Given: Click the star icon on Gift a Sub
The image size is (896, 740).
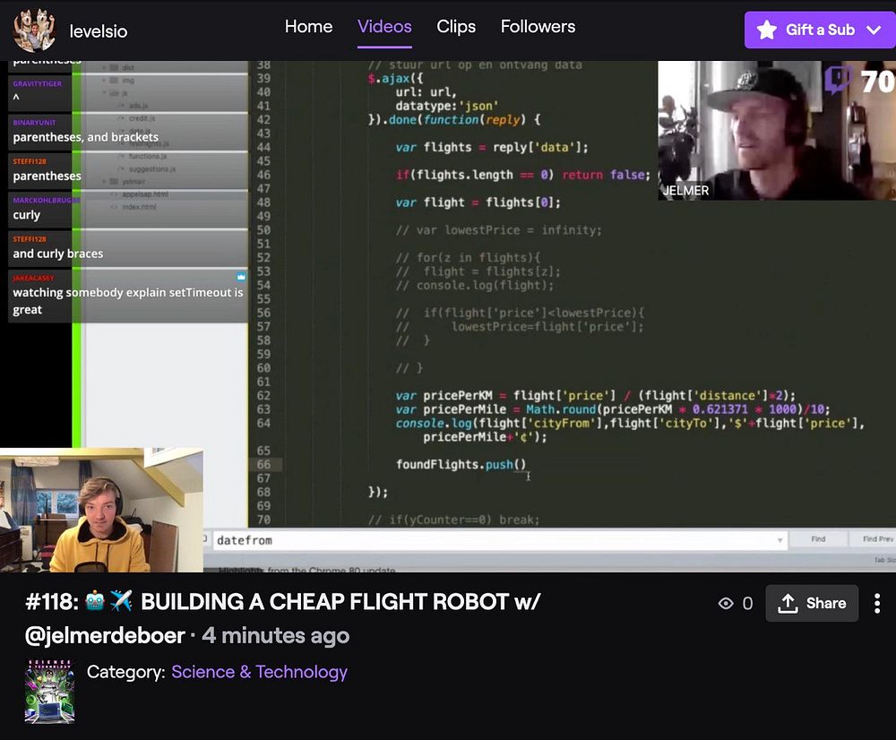Looking at the screenshot, I should (766, 30).
